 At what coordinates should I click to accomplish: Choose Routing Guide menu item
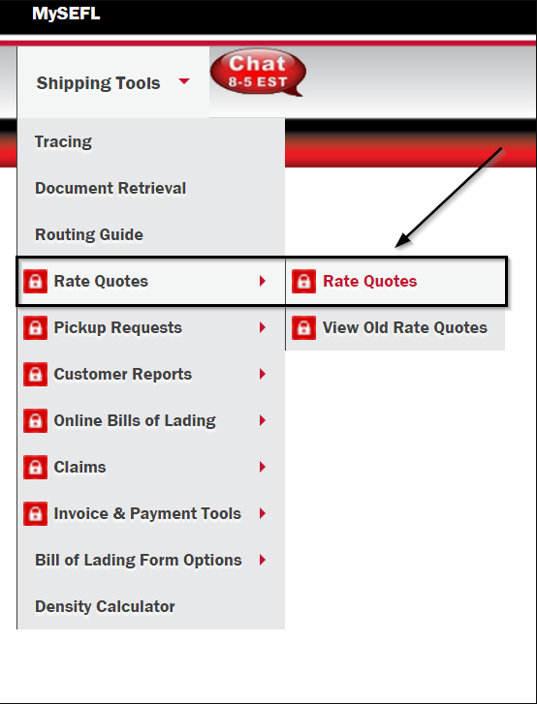pos(89,234)
